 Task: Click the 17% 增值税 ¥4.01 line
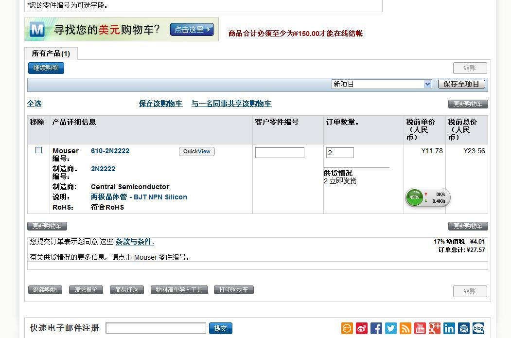[x=459, y=242]
